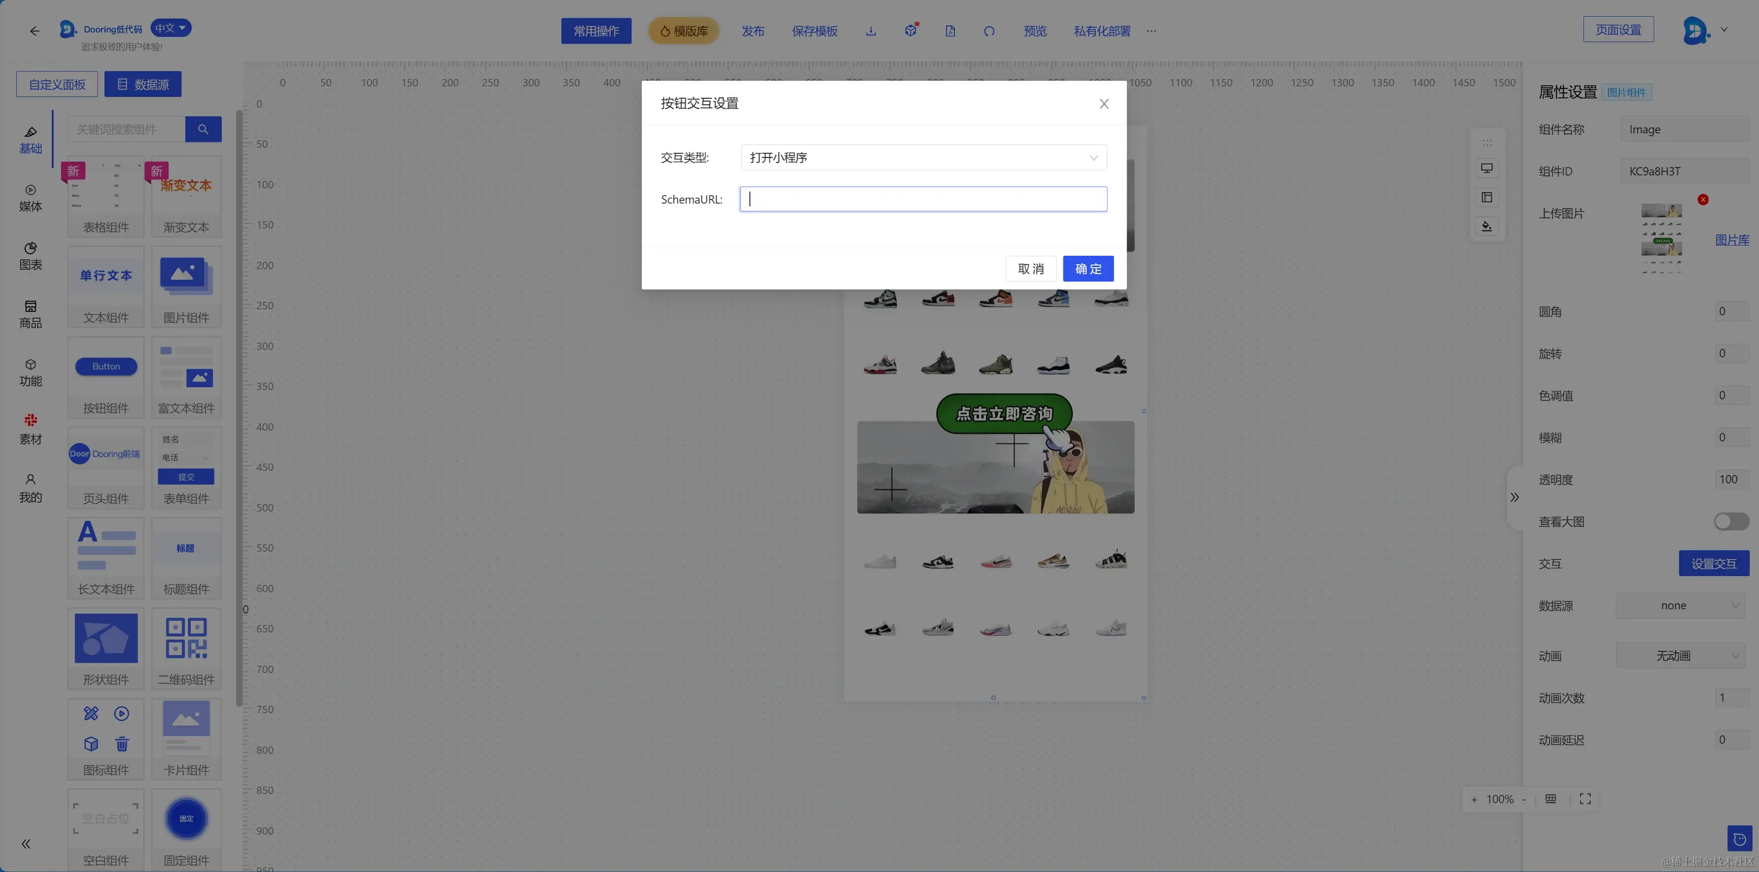This screenshot has height=872, width=1759.
Task: Click the fullscreen icon near zoom controls
Action: pyautogui.click(x=1585, y=799)
